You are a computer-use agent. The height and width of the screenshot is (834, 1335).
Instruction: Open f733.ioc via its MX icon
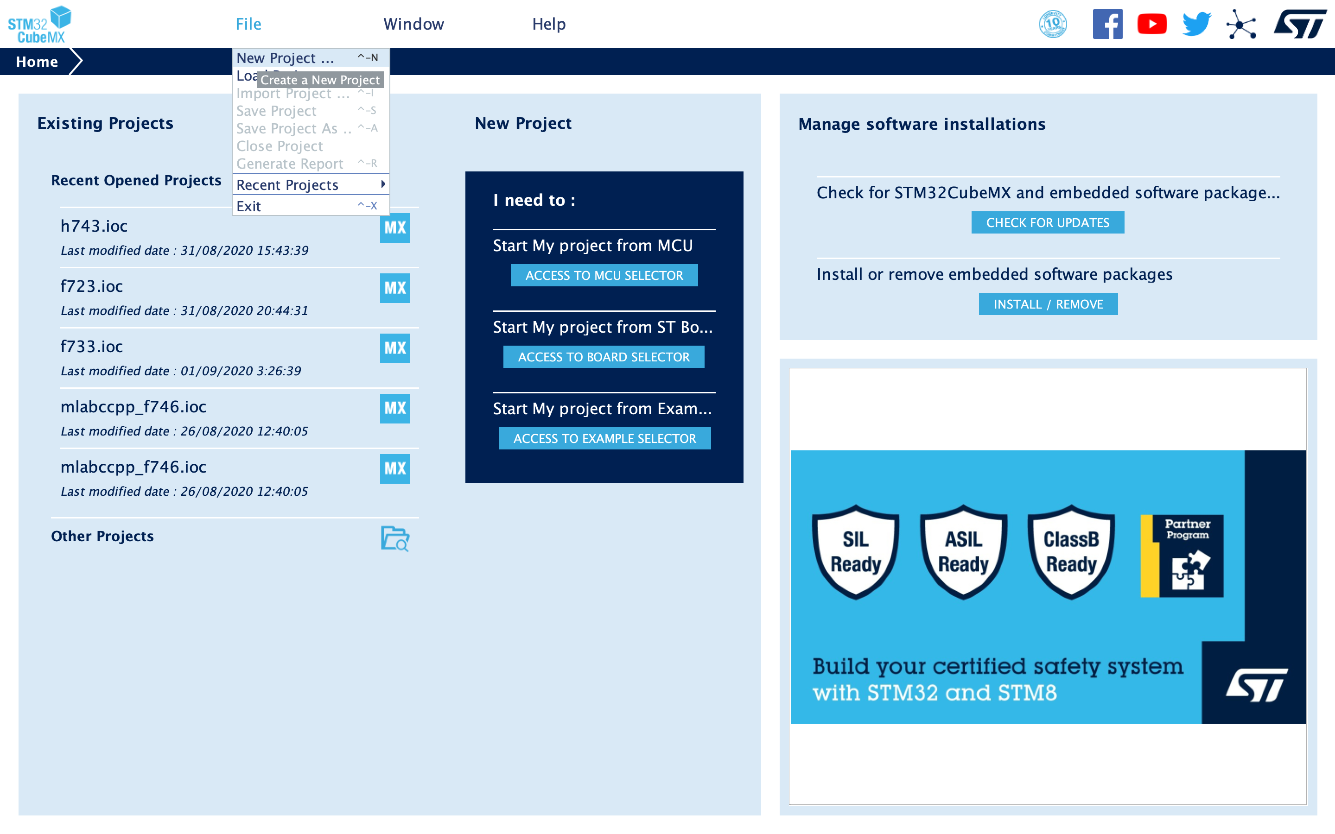[394, 348]
